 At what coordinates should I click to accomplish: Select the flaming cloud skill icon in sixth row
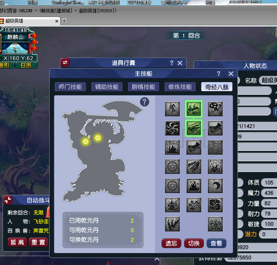(194, 205)
